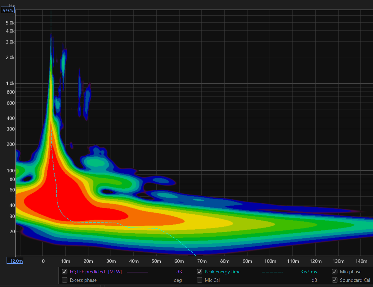The image size is (373, 287).
Task: Click the 0 mark on time axis
Action: point(43,261)
